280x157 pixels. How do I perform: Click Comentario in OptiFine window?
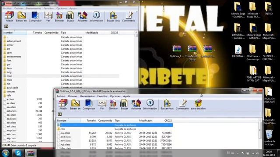[x=182, y=105]
